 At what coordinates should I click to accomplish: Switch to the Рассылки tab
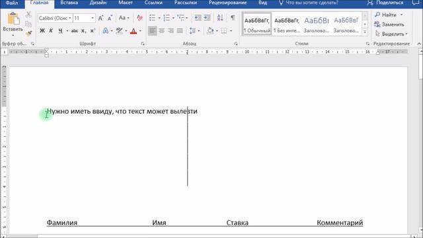185,3
